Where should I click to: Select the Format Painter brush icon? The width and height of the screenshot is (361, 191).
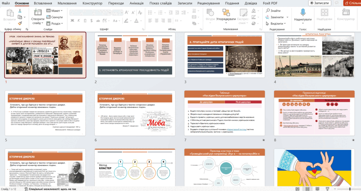point(20,23)
